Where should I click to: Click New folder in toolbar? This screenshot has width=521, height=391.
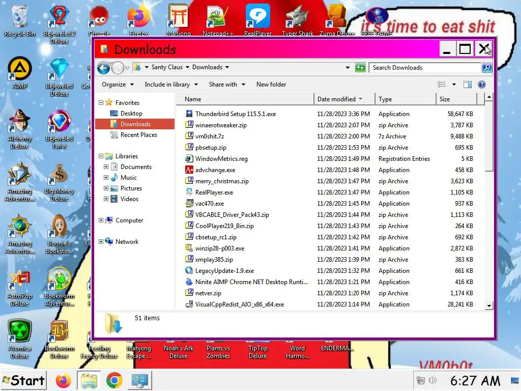(271, 85)
